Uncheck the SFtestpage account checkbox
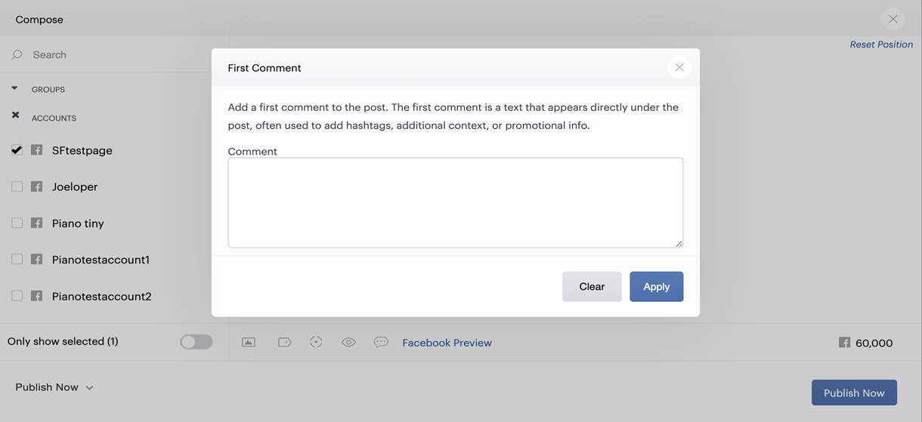922x422 pixels. (x=17, y=150)
